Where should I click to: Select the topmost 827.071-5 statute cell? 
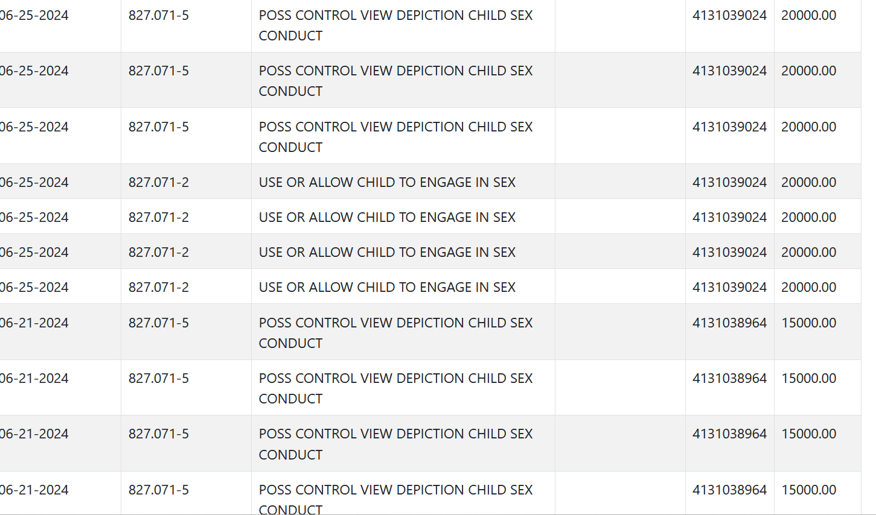pyautogui.click(x=159, y=15)
